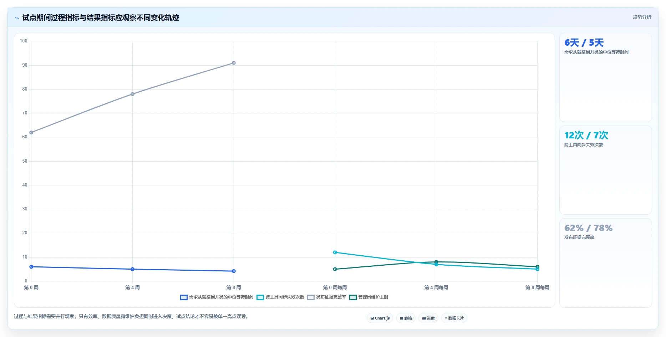The image size is (666, 337).
Task: Click the 第 4 周每周 x-axis label
Action: click(436, 287)
